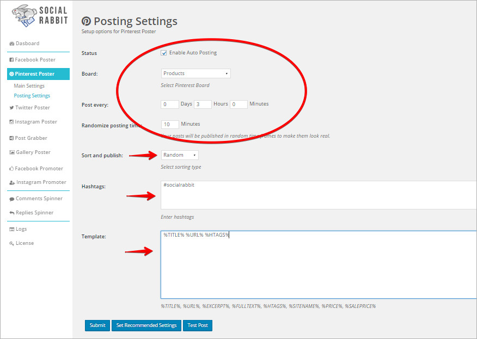Open Instagram Promoter section

41,182
